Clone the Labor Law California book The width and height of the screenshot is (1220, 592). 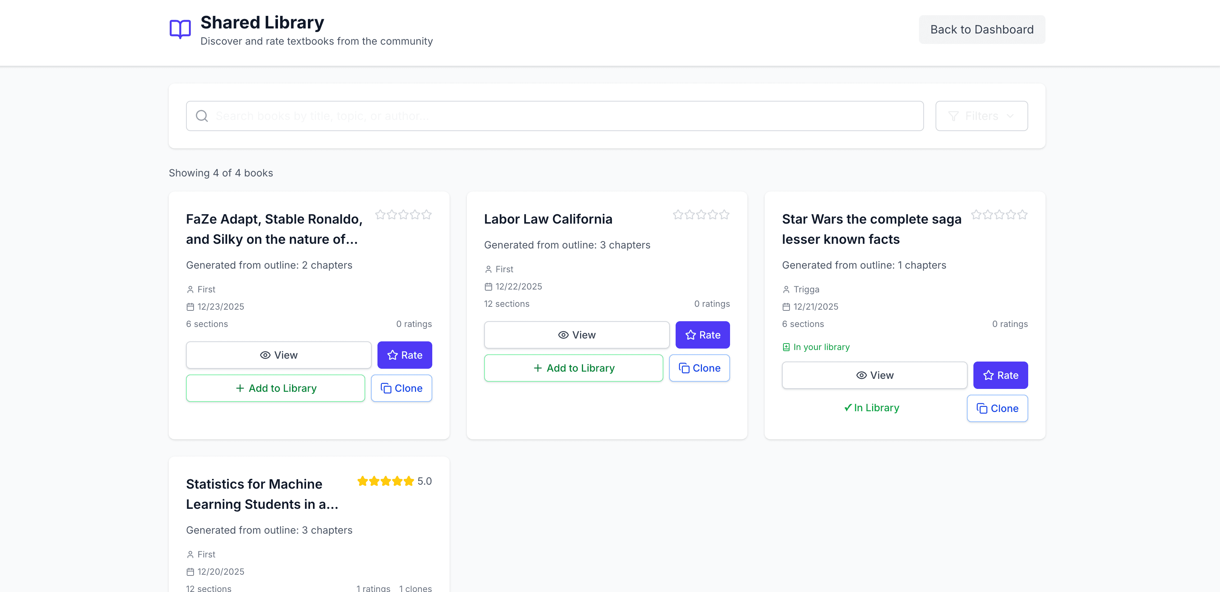[x=699, y=368]
